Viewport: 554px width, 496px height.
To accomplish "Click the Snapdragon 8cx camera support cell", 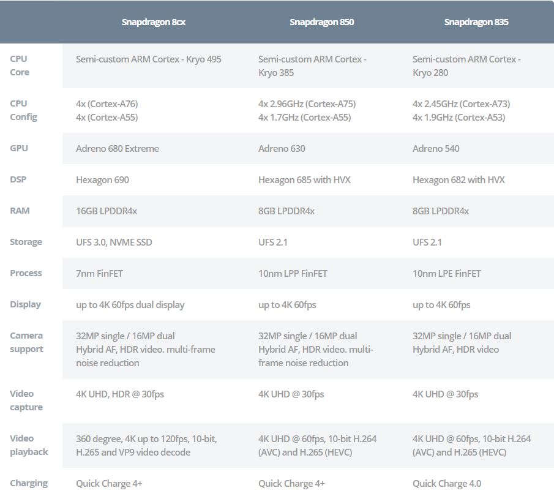I will [x=146, y=349].
